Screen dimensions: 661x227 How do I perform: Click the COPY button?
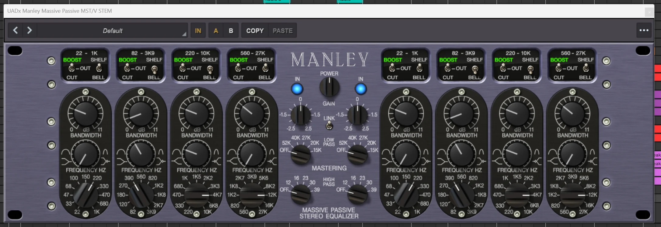(255, 31)
